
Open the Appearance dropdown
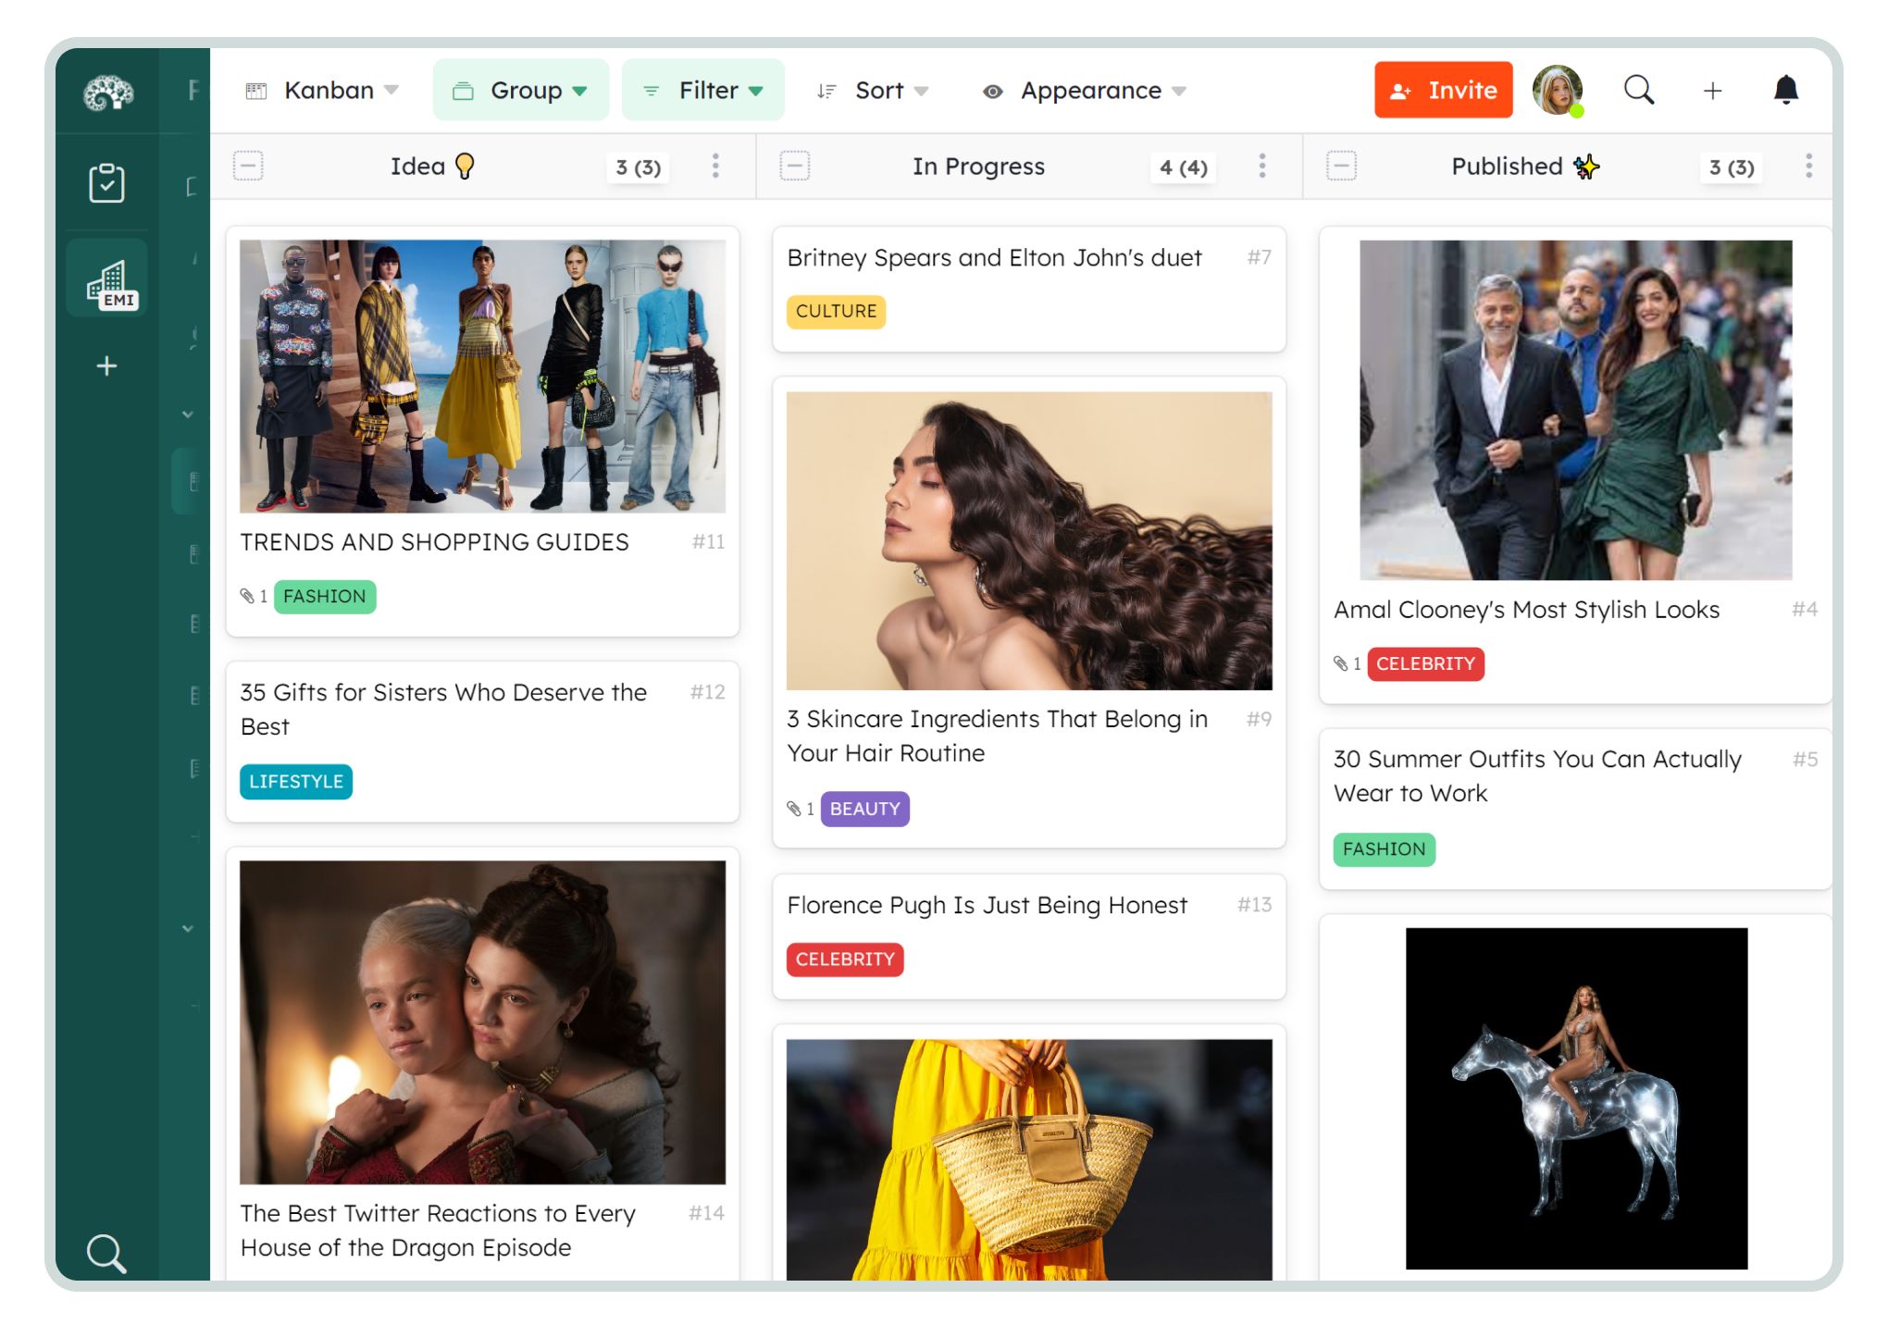(x=1084, y=91)
